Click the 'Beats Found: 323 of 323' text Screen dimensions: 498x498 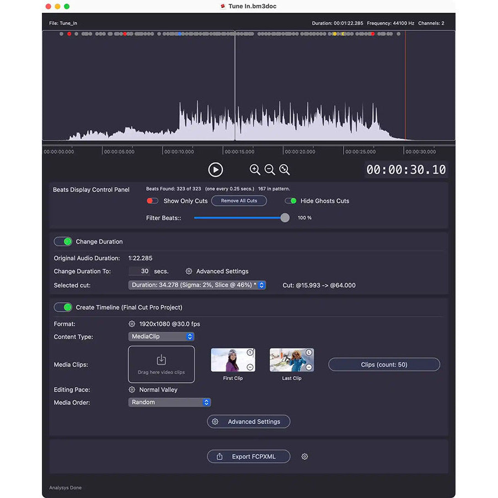point(173,189)
